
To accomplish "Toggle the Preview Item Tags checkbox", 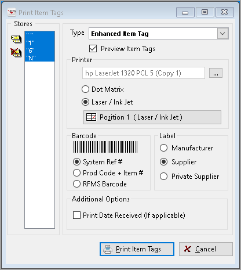I will (x=93, y=49).
